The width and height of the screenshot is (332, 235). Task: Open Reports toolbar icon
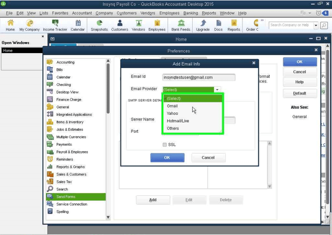point(234,25)
